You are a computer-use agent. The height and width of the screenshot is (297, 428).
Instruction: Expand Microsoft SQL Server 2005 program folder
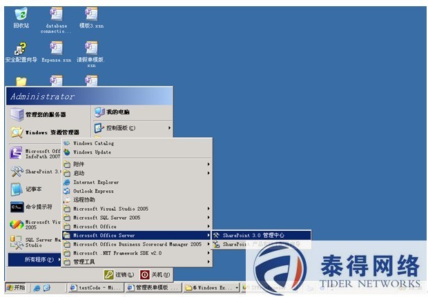(137, 218)
